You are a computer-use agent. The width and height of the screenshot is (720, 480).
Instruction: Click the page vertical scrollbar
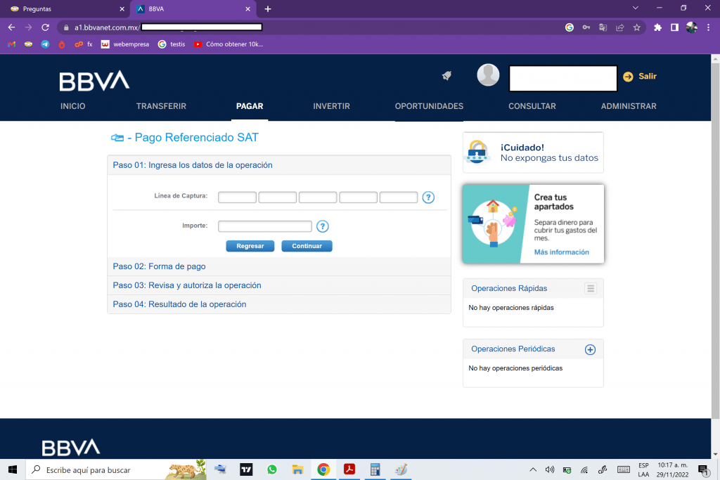point(715,241)
